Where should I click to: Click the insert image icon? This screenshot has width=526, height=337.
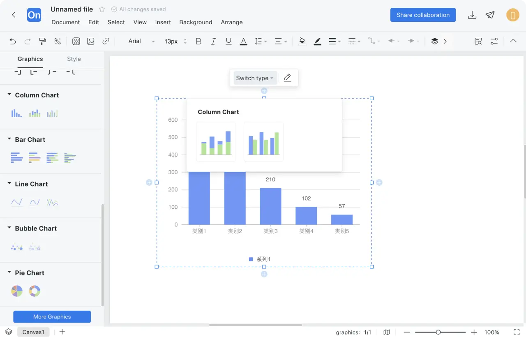coord(91,41)
